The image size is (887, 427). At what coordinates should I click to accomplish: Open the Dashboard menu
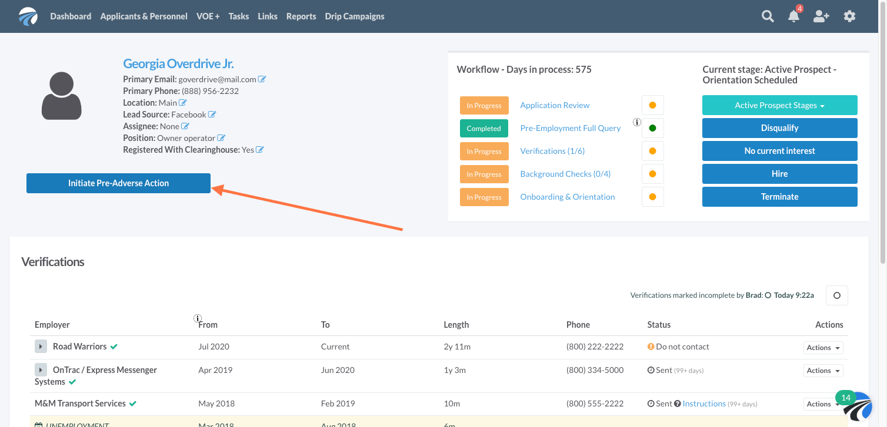(x=71, y=16)
